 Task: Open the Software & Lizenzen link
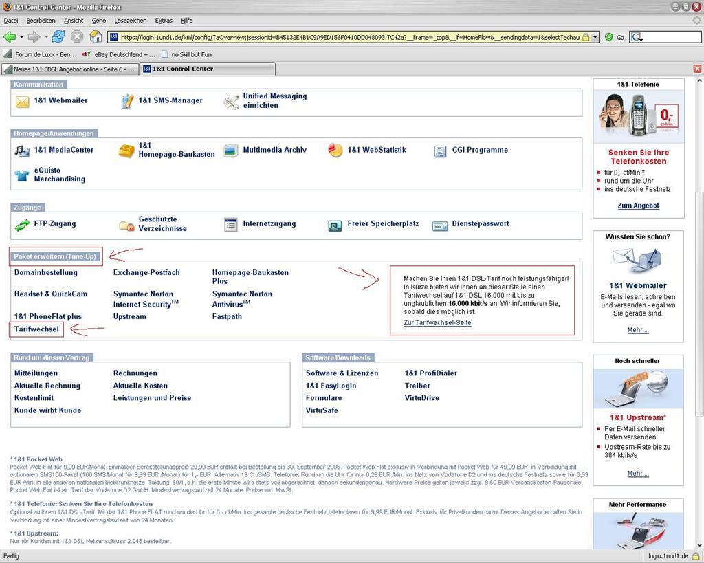[342, 373]
